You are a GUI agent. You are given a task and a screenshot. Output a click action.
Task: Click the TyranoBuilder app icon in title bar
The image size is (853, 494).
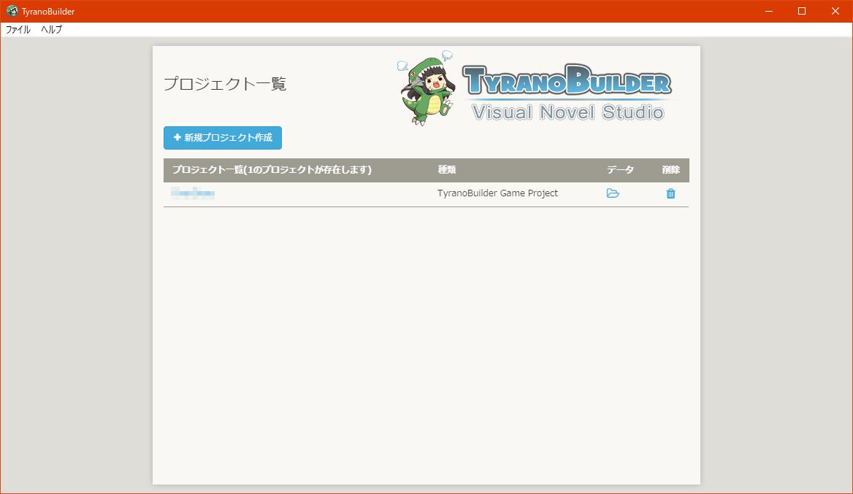[12, 11]
